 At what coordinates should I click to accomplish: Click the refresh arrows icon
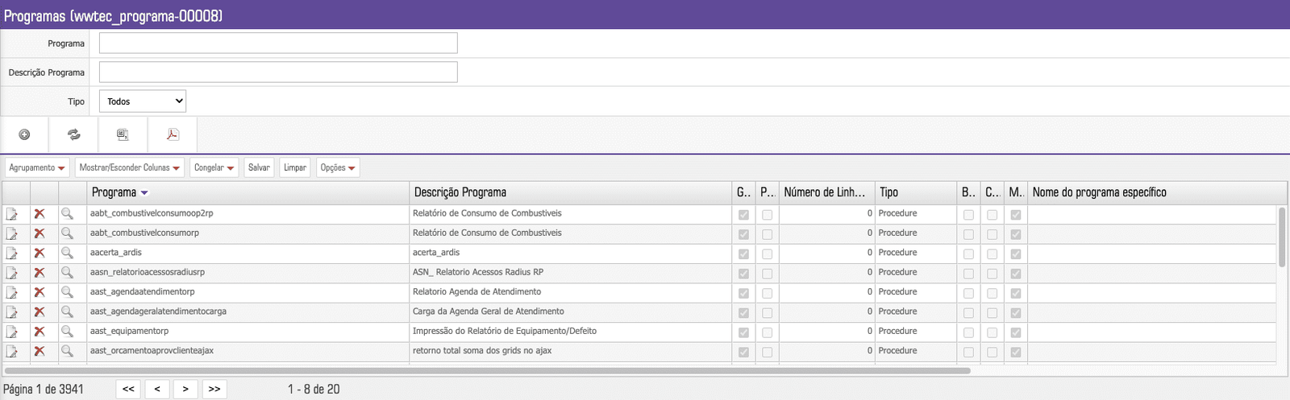(x=74, y=134)
